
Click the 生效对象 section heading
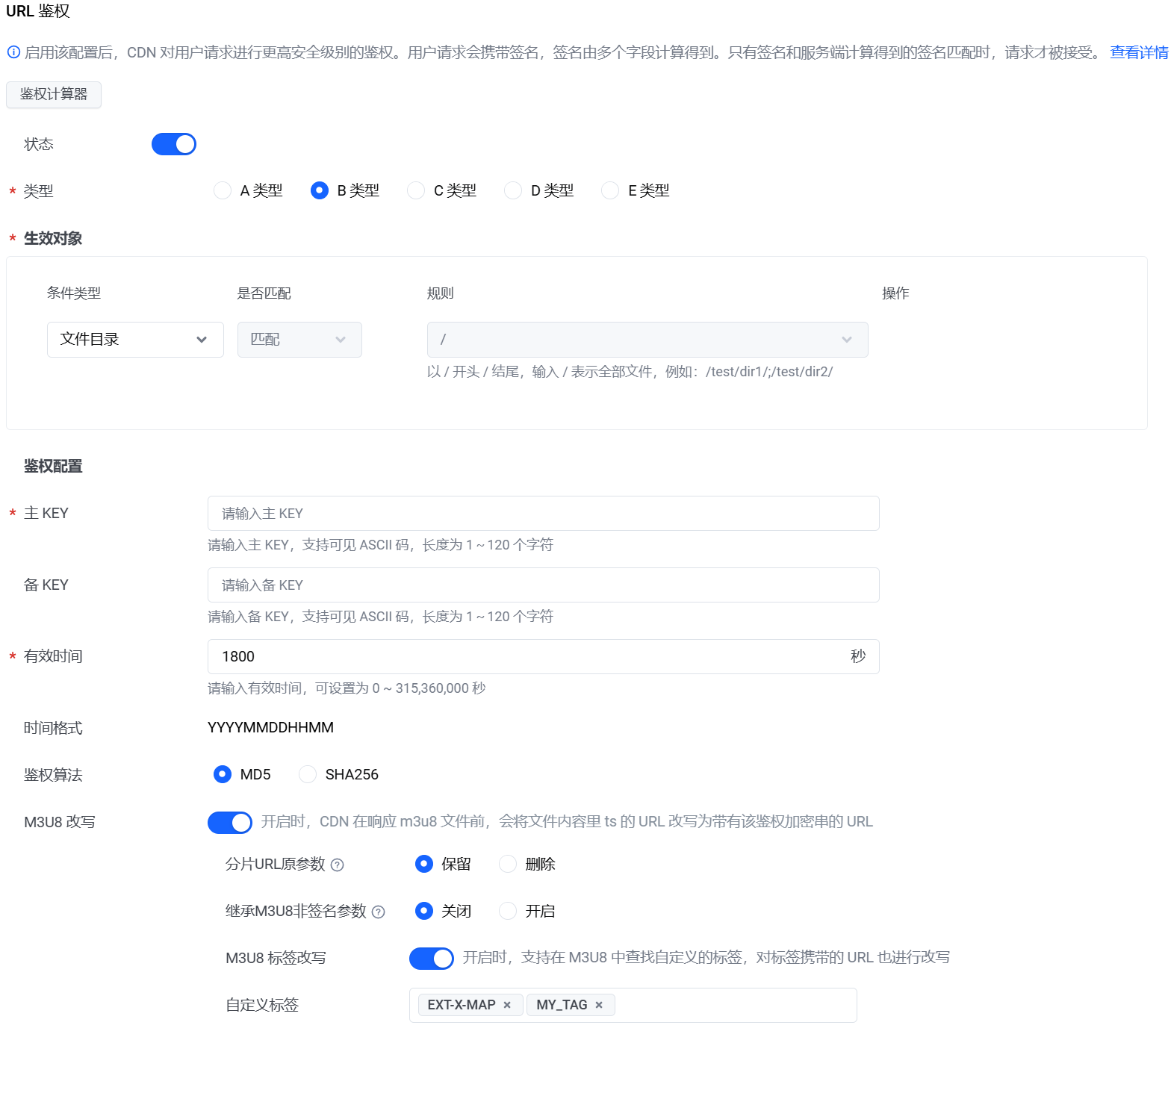pos(53,239)
